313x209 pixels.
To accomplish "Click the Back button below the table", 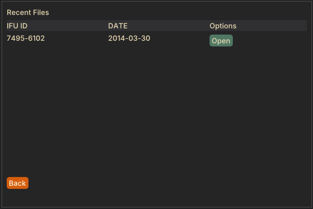I will [18, 183].
